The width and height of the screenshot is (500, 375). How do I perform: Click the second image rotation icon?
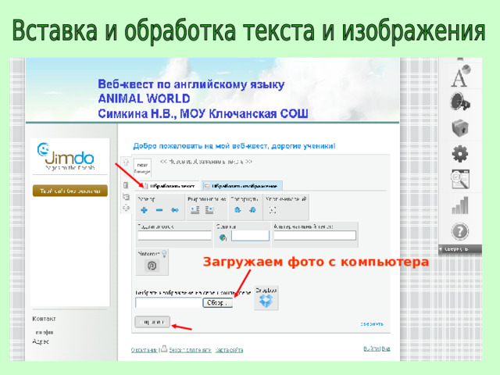[252, 210]
